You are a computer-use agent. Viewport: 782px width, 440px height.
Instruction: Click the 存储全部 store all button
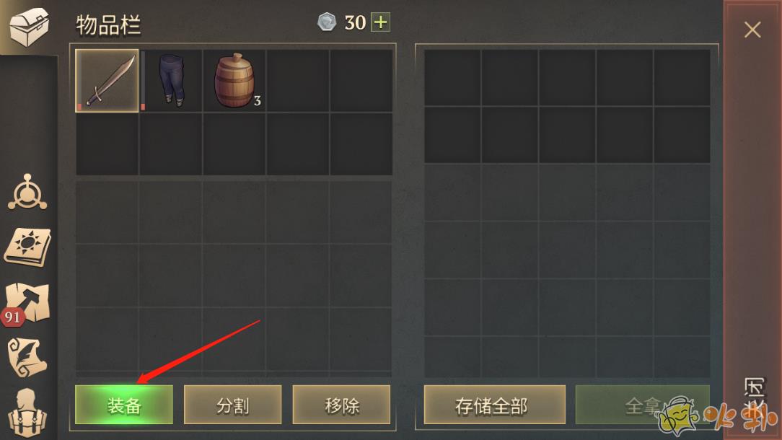(x=495, y=405)
